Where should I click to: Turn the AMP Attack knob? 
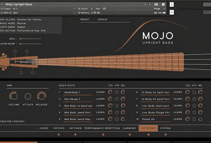pos(28,96)
